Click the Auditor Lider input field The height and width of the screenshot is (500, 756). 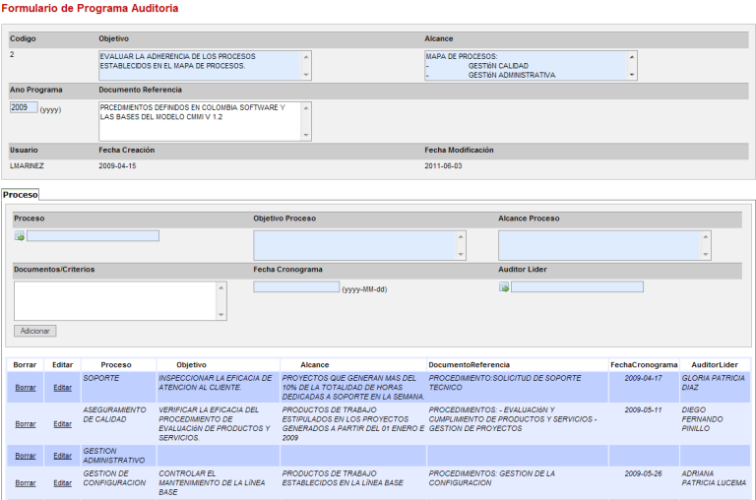pos(577,287)
